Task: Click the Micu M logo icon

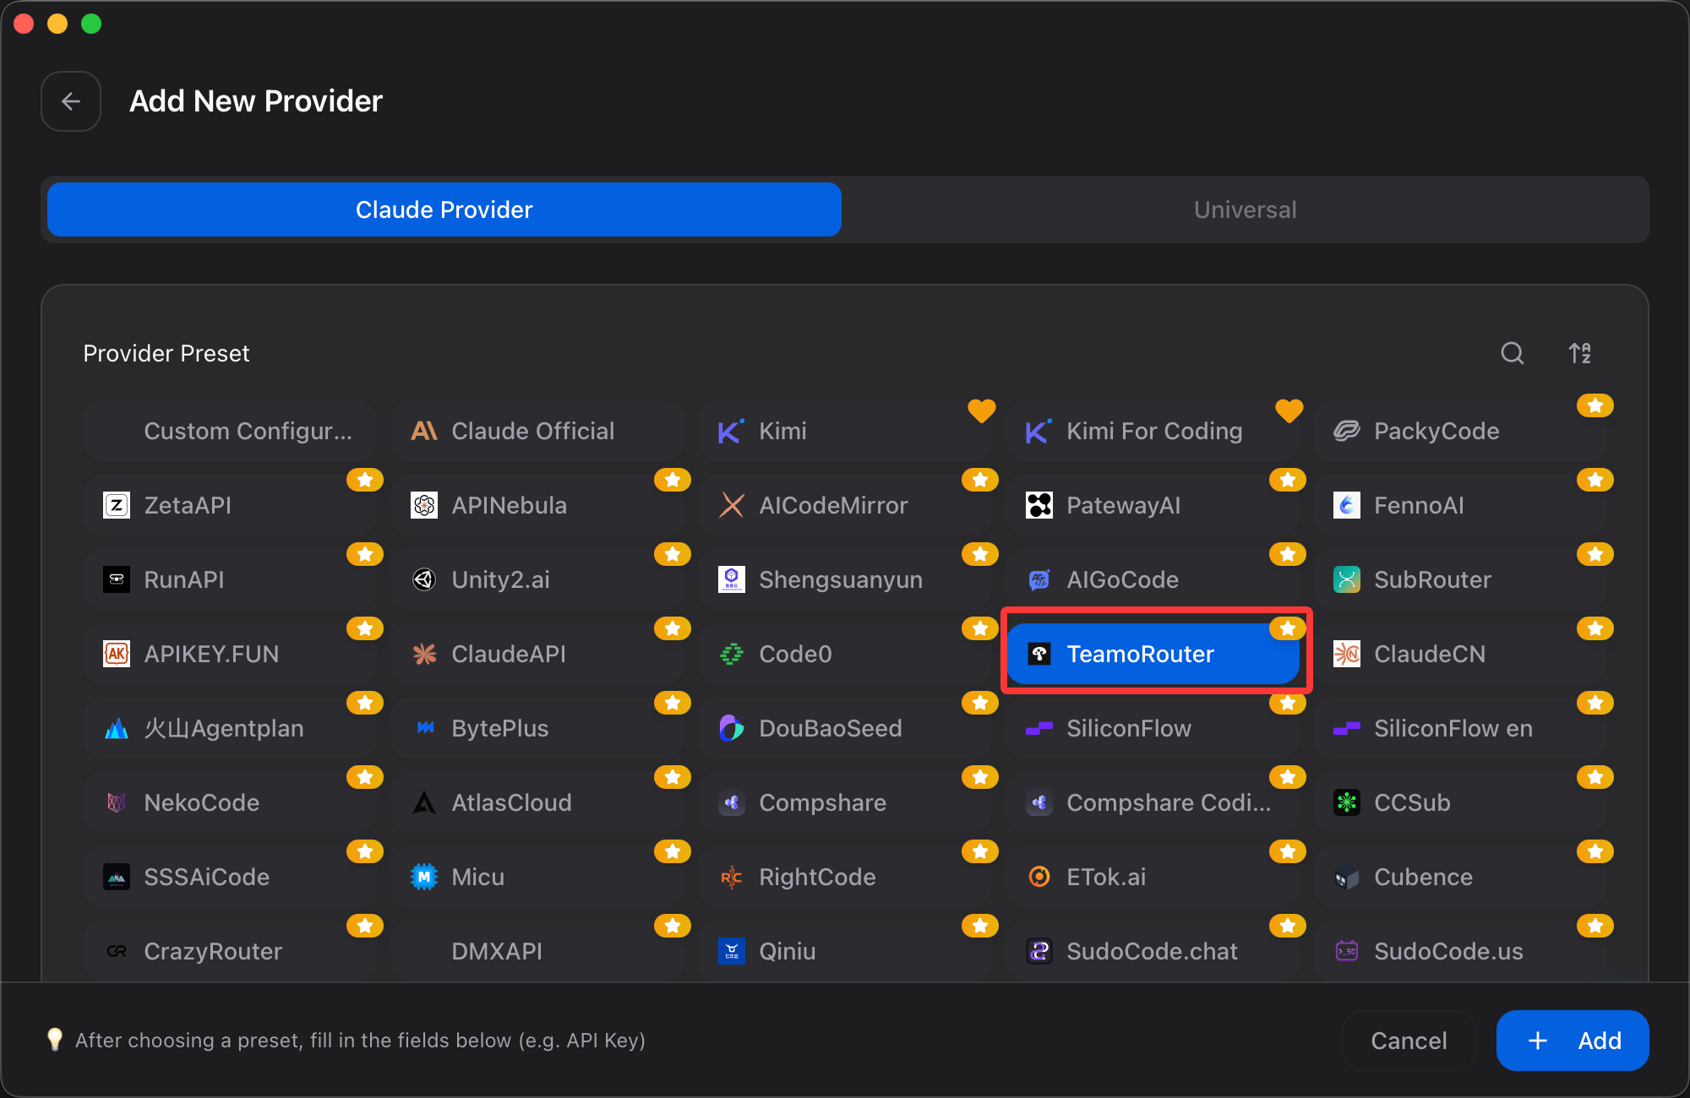Action: [424, 877]
